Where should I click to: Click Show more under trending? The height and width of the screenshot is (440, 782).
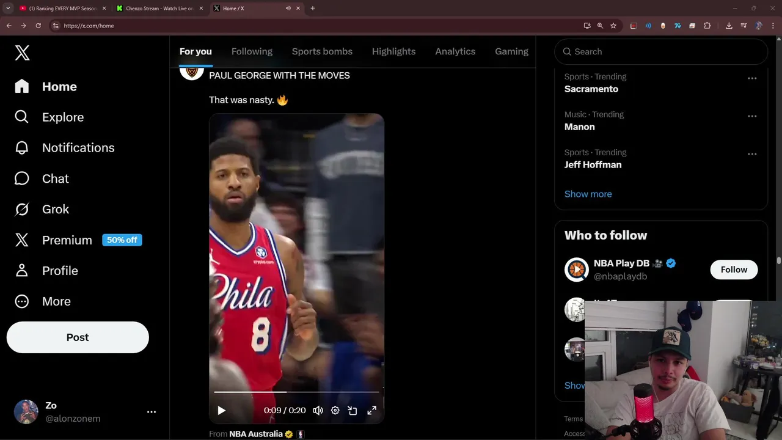[x=588, y=194]
